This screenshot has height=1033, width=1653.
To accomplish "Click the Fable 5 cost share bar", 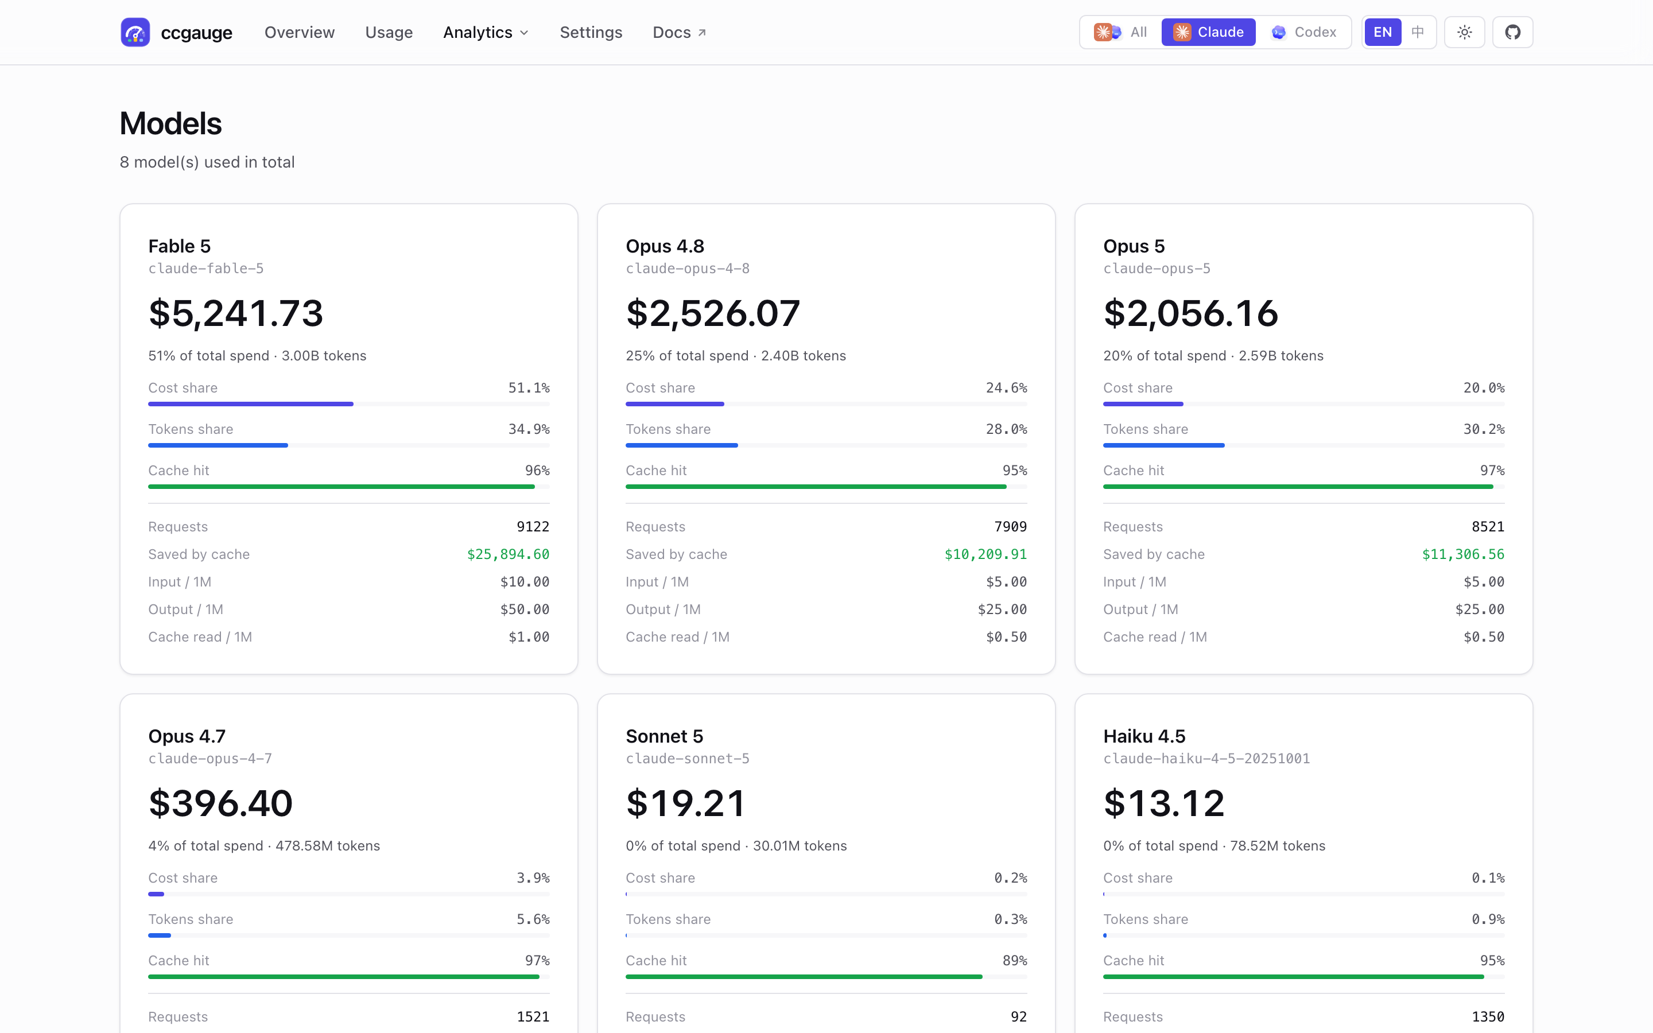I will [x=349, y=404].
